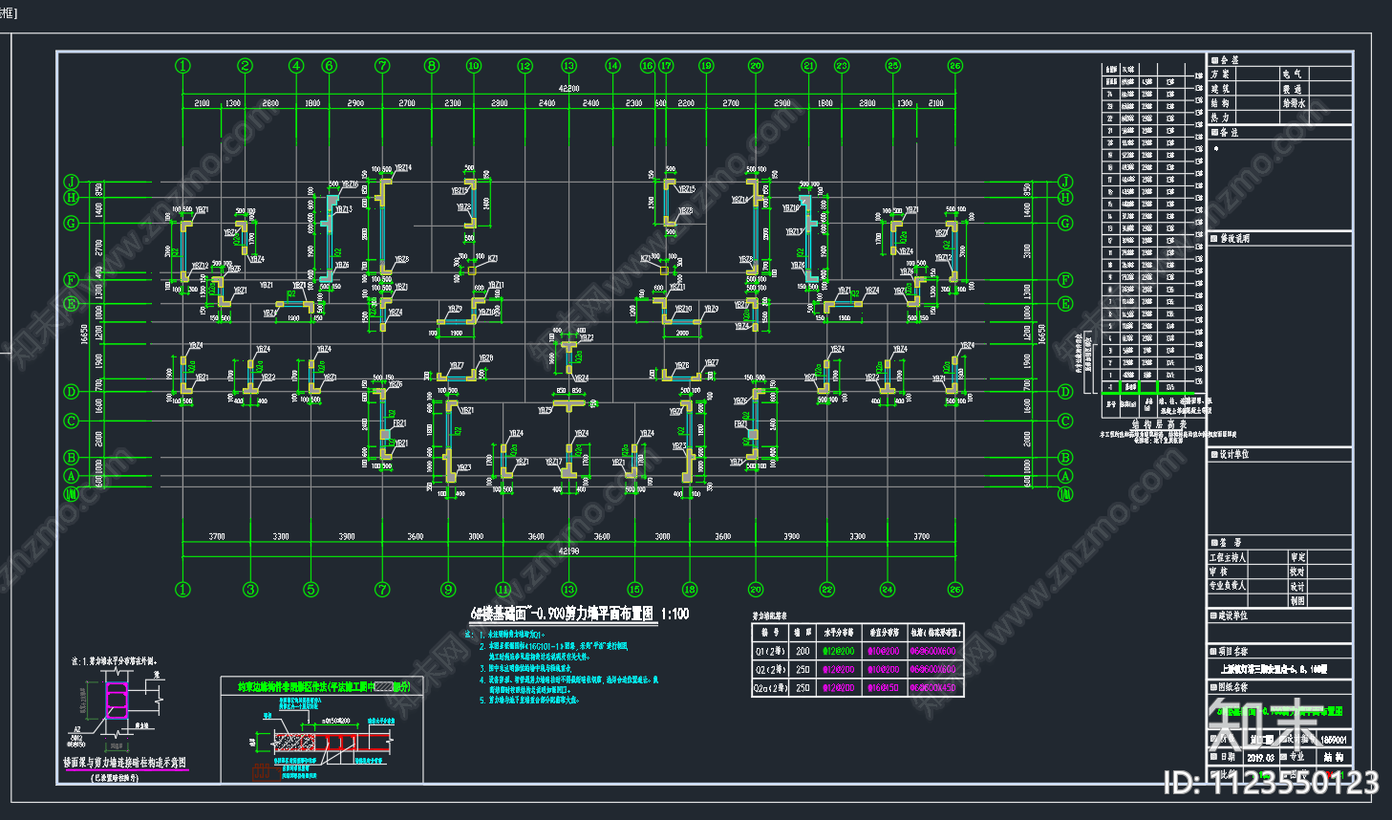
Task: Click the 给排水 cell
Action: (1294, 103)
